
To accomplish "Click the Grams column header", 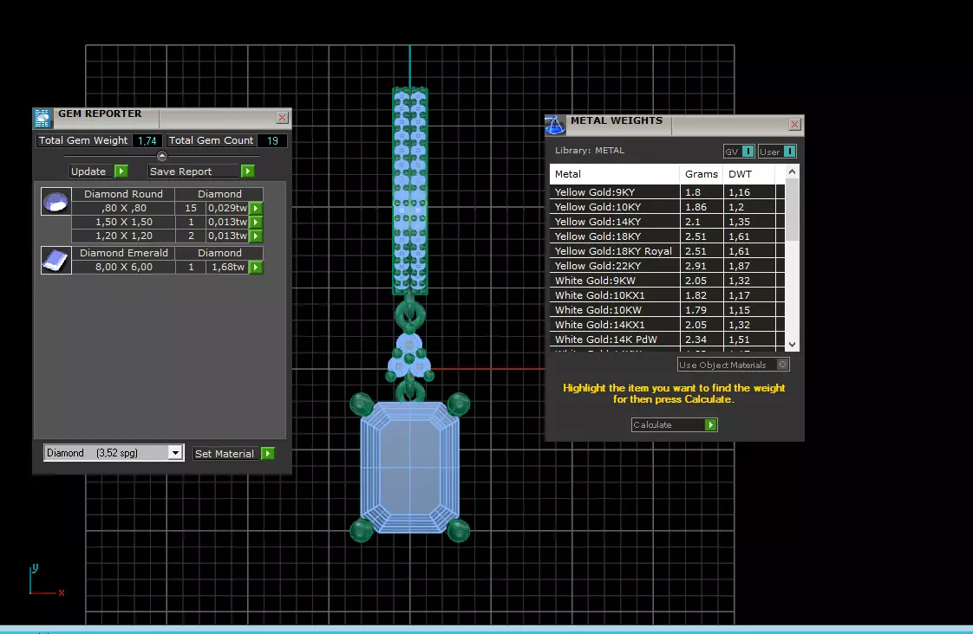I will click(702, 174).
